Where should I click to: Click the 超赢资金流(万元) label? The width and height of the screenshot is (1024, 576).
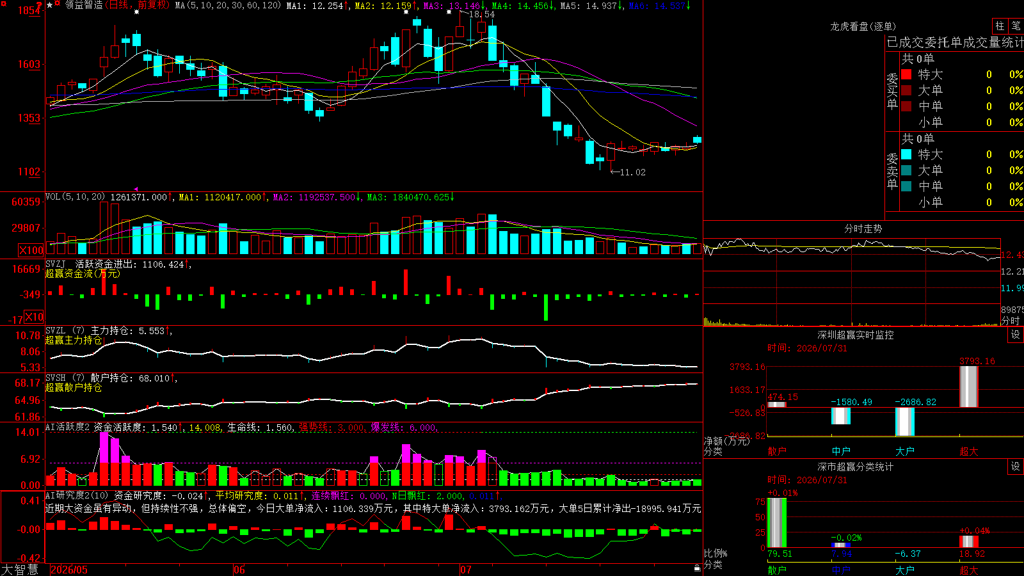pyautogui.click(x=83, y=273)
